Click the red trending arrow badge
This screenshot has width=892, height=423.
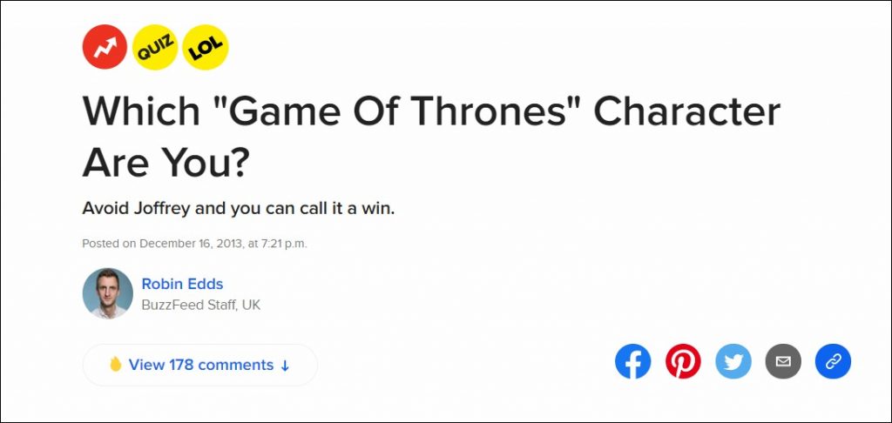click(105, 46)
